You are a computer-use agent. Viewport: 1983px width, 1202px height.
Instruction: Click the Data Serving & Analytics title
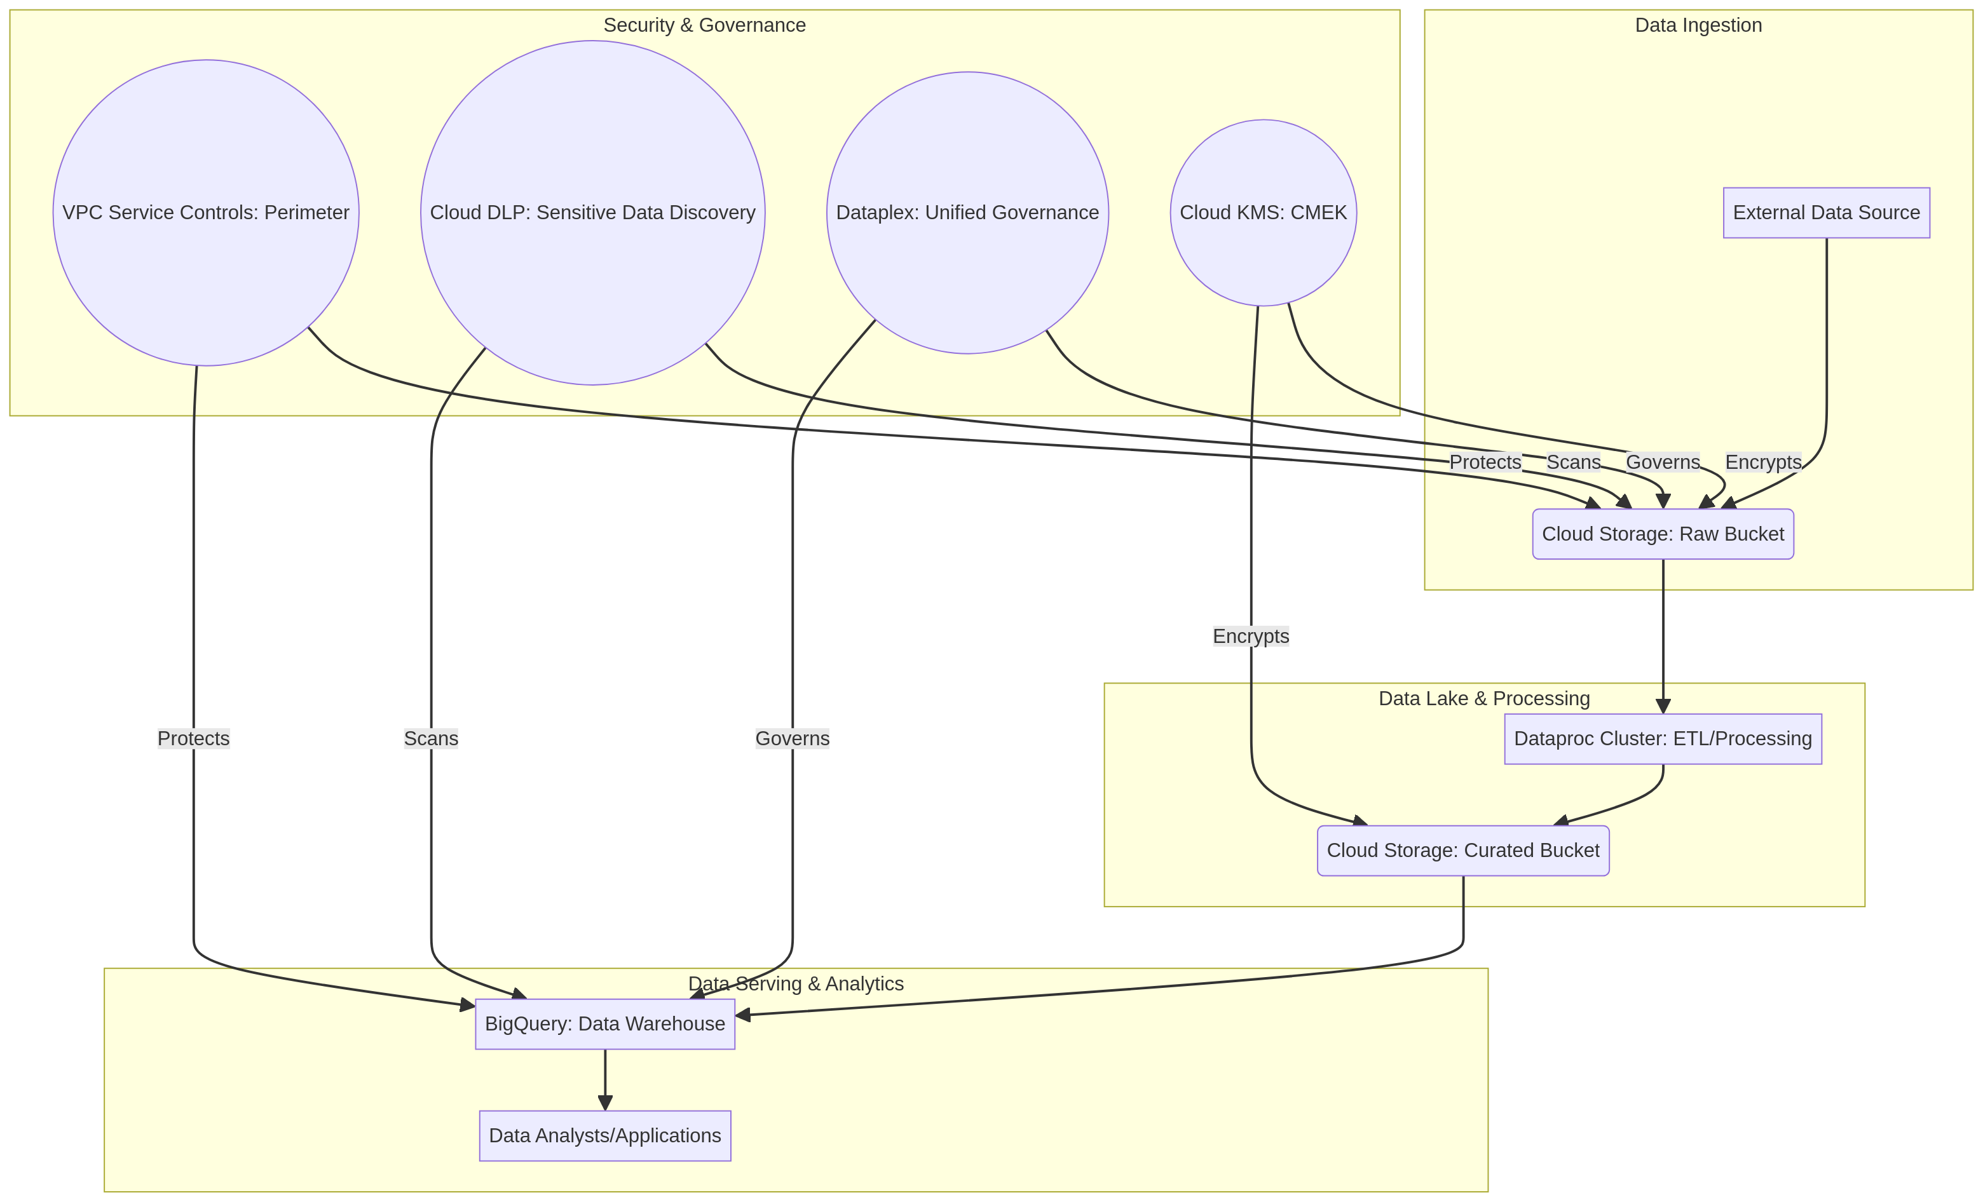click(796, 983)
